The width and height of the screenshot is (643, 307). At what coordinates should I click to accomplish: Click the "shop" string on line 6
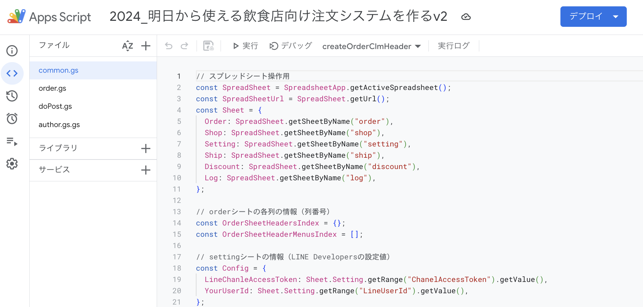click(363, 133)
